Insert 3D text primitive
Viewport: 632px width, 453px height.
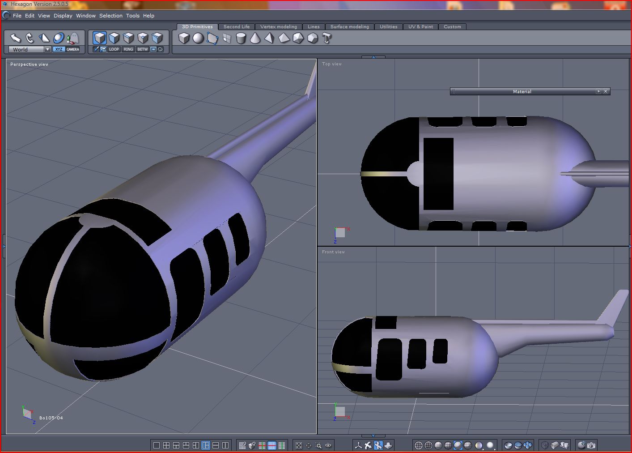click(327, 38)
